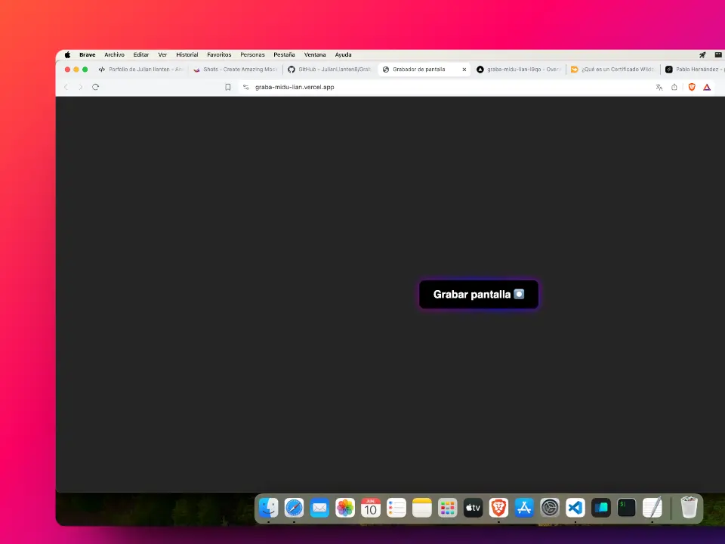Image resolution: width=725 pixels, height=544 pixels.
Task: Open Launchpad from the Dock
Action: [447, 508]
